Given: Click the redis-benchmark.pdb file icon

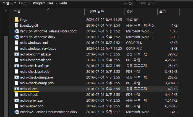Looking at the screenshot, I should (17, 60).
